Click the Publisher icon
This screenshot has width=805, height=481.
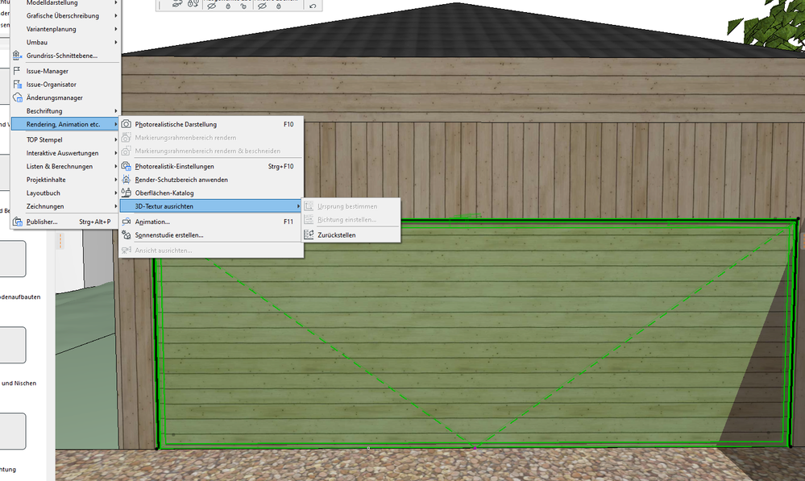pos(17,222)
